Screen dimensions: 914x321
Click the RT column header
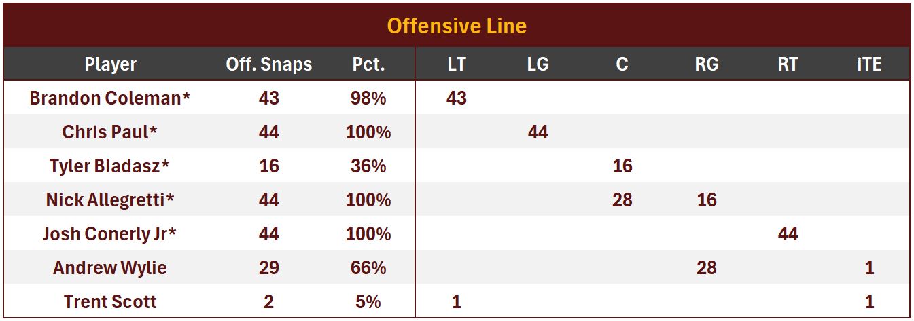(788, 64)
